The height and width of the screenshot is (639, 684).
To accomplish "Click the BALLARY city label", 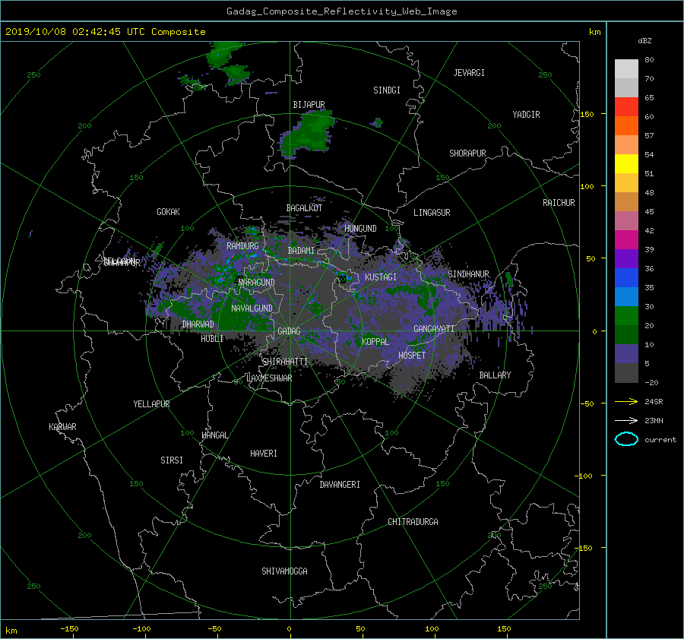I will click(495, 375).
